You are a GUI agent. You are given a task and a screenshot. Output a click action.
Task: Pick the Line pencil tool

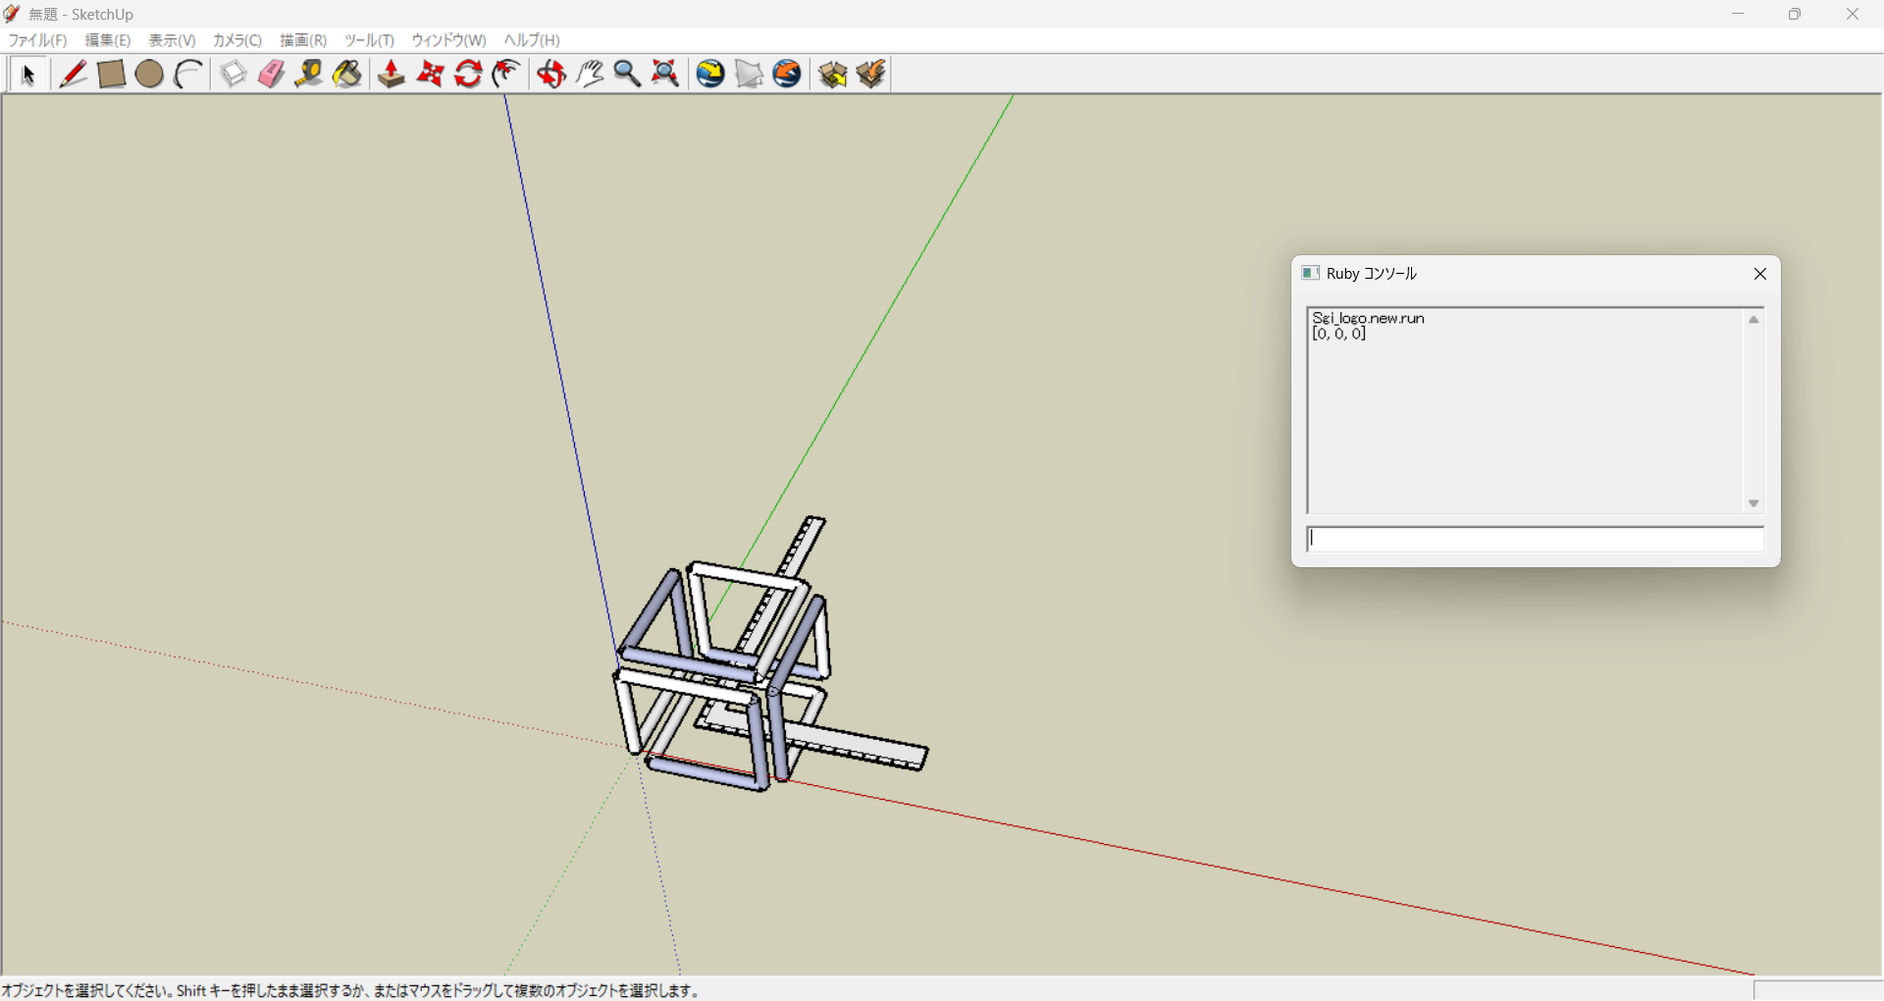click(73, 75)
